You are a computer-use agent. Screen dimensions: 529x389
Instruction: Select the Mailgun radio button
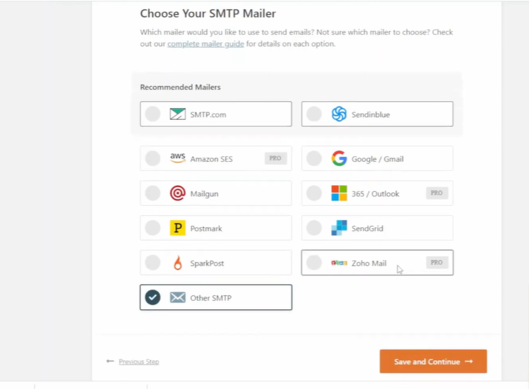[153, 193]
